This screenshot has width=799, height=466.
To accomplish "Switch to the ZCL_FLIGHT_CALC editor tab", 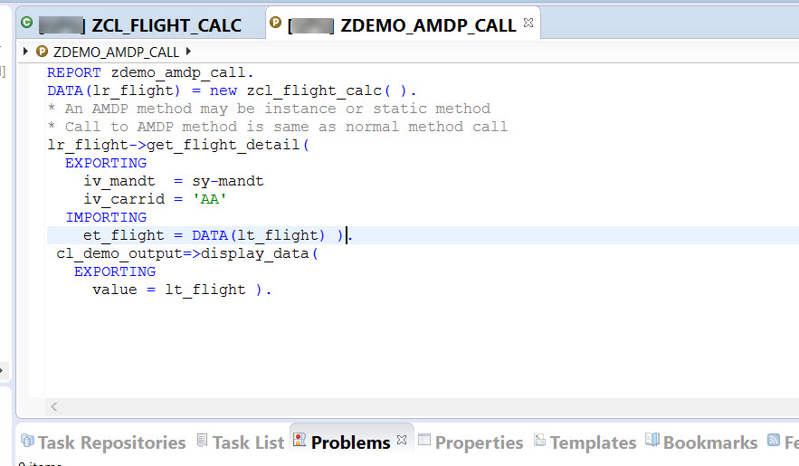I will tap(166, 25).
